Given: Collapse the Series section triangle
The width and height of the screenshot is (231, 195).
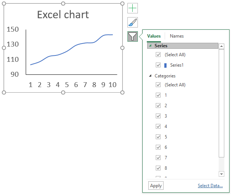Looking at the screenshot, I should [150, 46].
